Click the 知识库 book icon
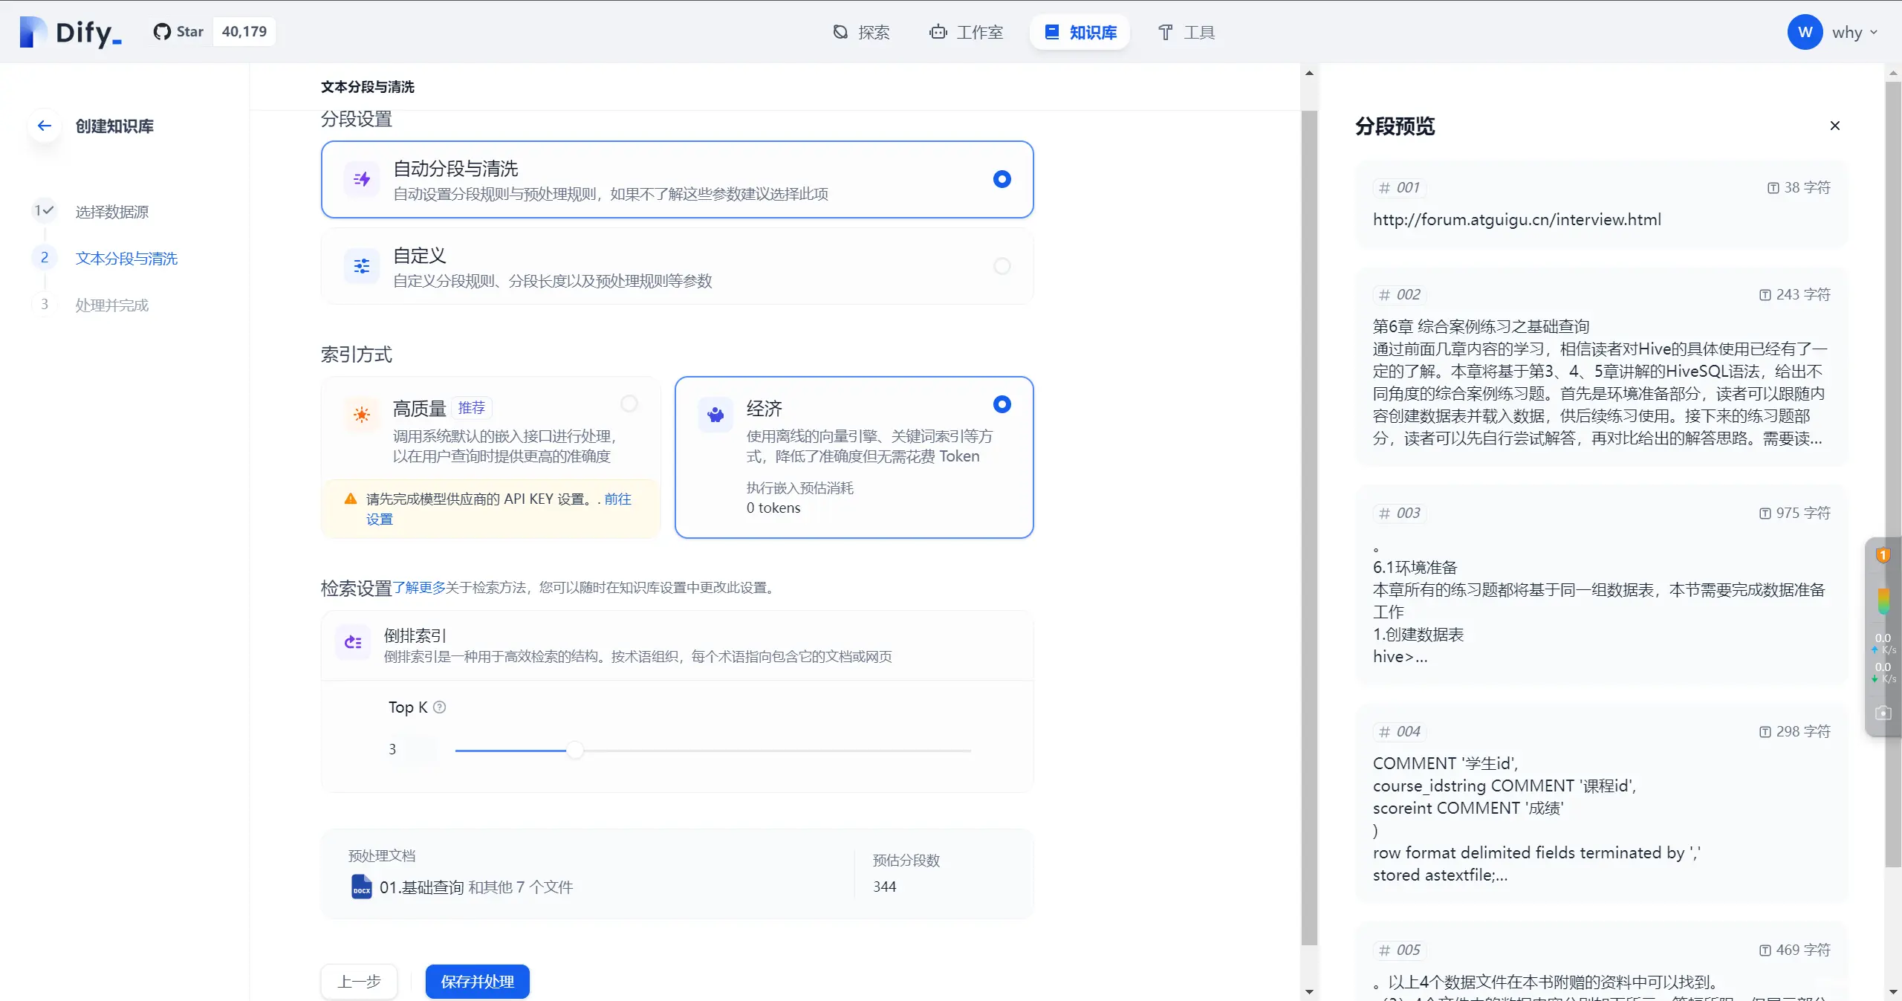This screenshot has height=1001, width=1902. pos(1051,32)
